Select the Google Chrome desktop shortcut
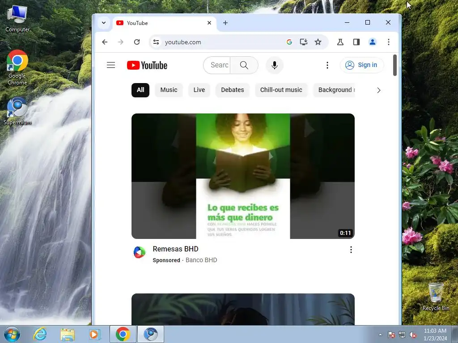The width and height of the screenshot is (458, 343). tap(17, 68)
